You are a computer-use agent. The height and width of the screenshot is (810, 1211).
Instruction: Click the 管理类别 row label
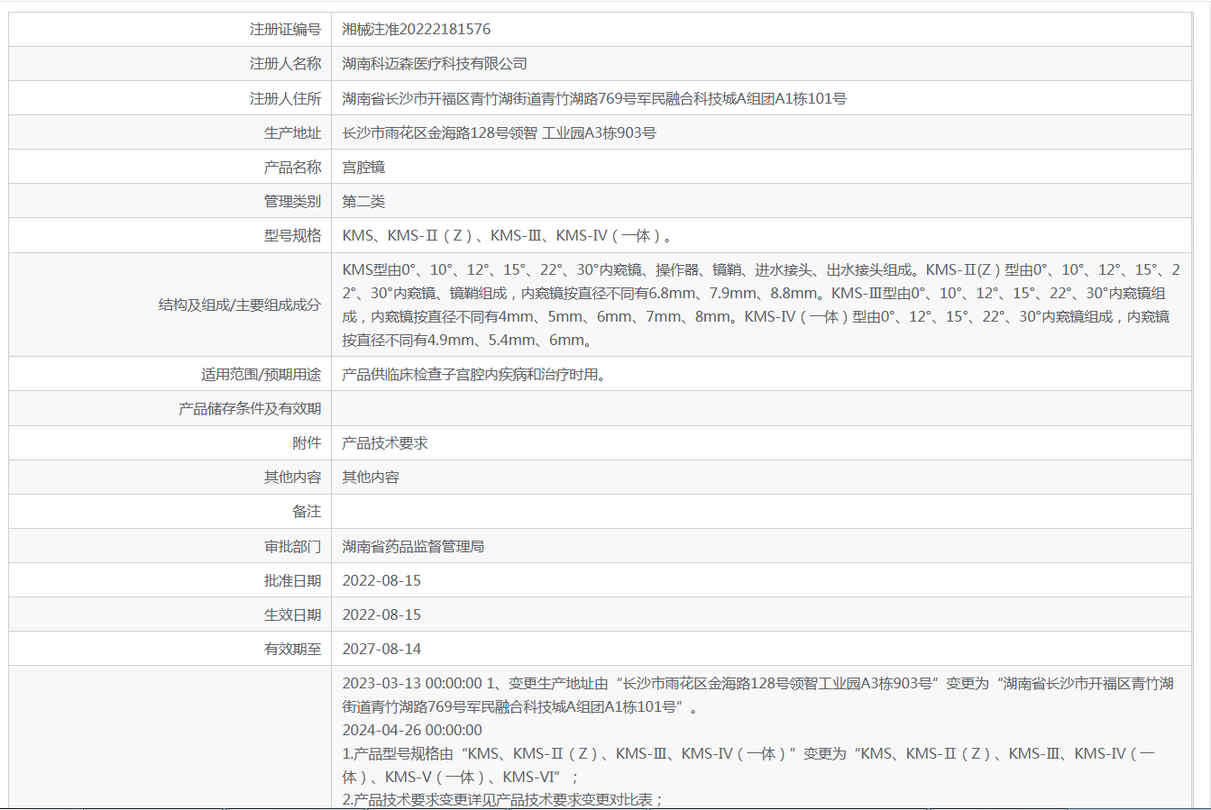[292, 201]
